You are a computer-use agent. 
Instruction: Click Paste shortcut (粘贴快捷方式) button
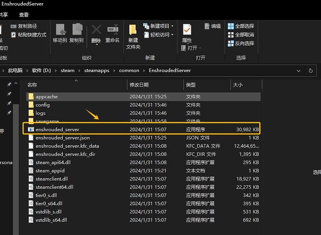pyautogui.click(x=29, y=34)
